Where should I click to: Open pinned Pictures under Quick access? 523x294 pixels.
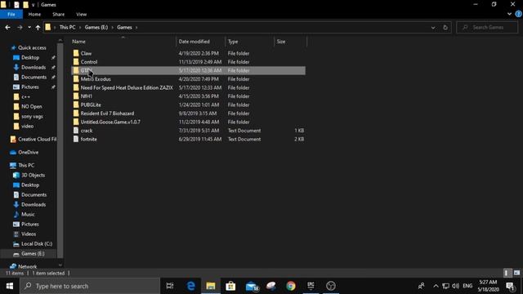click(x=30, y=87)
